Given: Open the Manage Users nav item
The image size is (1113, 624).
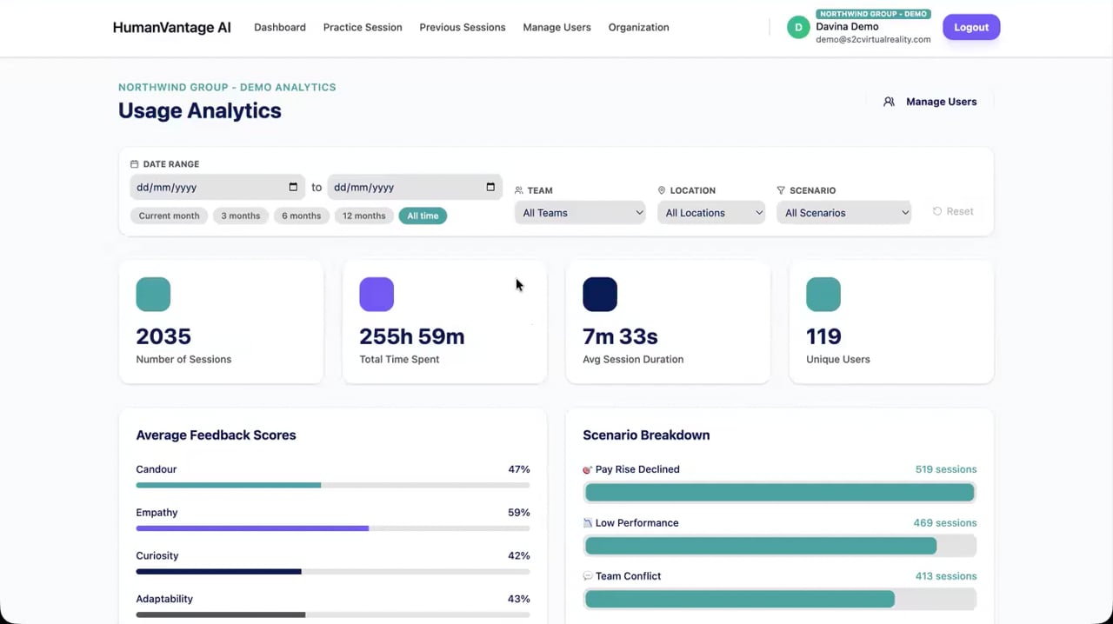Looking at the screenshot, I should 556,28.
